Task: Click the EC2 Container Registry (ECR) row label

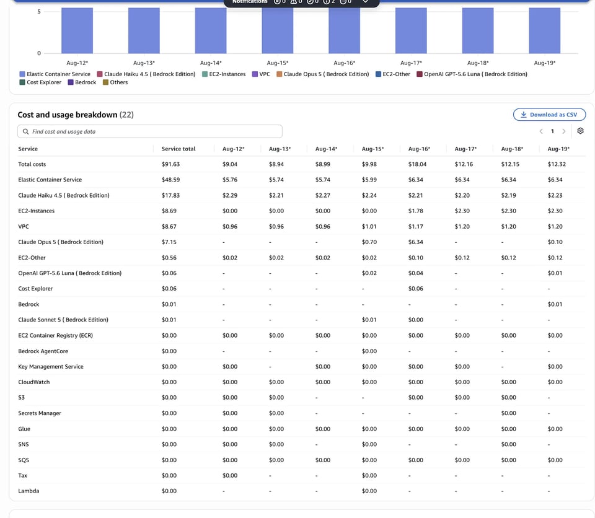Action: click(55, 335)
